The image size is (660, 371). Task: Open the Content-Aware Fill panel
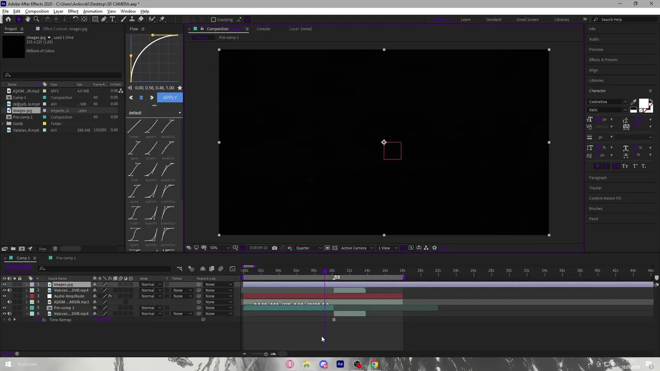(605, 198)
